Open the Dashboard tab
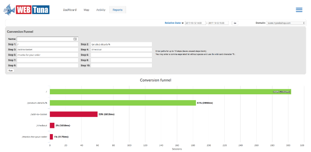Viewport: 311px width, 152px height. 70,10
